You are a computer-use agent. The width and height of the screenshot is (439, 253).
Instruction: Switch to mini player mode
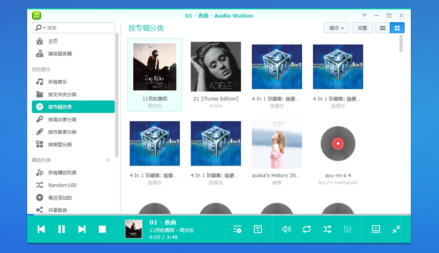396,229
